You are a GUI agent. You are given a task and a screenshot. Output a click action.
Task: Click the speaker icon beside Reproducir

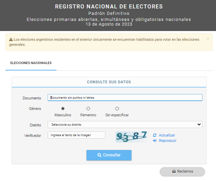(155, 141)
